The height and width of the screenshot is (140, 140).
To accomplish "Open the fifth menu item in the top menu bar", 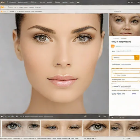I will [49, 2].
